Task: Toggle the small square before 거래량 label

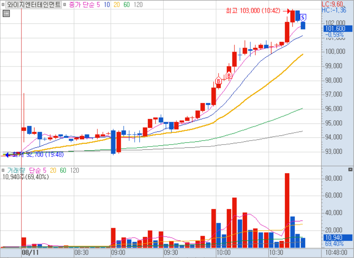Action: click(x=4, y=170)
